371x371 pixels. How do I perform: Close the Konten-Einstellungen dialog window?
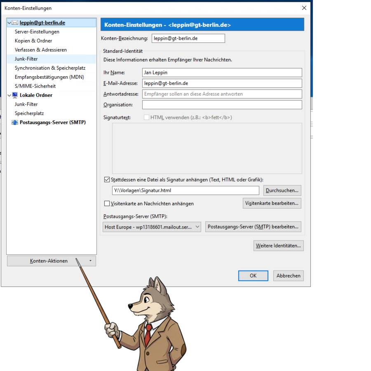pos(304,8)
